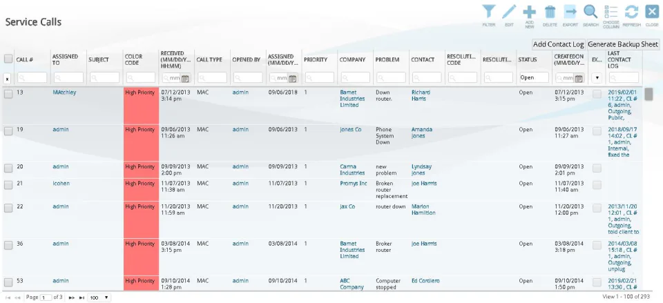Click the High Priority color cell for call 13

pos(141,106)
